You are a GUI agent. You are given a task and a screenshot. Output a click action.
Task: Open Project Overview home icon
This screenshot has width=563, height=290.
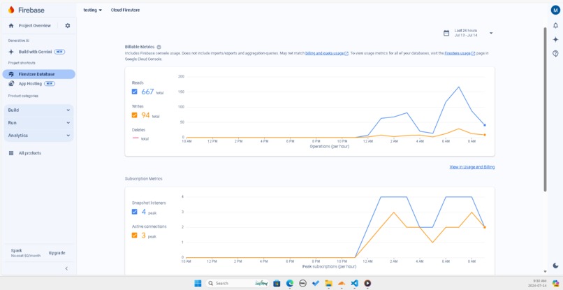(11, 26)
